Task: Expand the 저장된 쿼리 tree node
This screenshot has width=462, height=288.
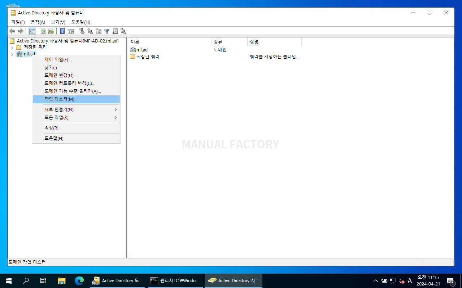Action: 12,48
